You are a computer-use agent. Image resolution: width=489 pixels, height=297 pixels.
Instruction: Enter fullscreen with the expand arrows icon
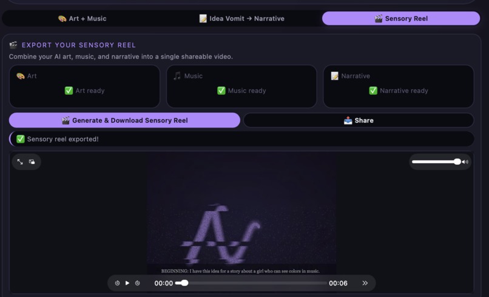pos(20,162)
